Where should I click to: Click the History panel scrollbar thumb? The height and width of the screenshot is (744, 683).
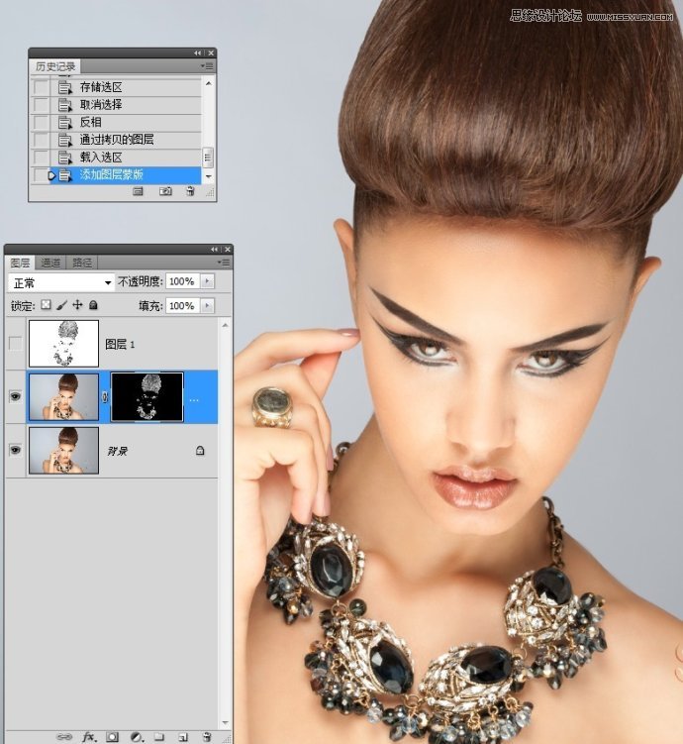click(x=208, y=158)
